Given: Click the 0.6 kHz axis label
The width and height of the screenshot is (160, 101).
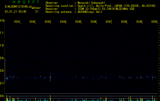Looking at the screenshot, I should pos(2,96).
